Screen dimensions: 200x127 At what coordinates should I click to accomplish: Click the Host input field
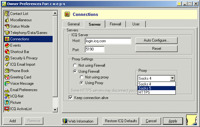pos(108,41)
